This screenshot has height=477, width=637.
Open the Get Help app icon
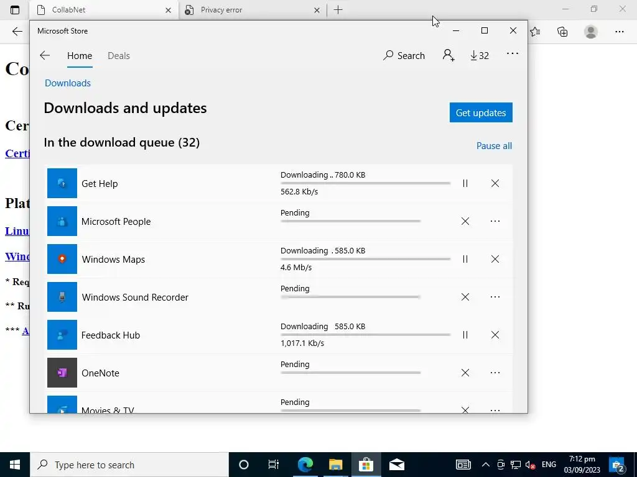62,183
